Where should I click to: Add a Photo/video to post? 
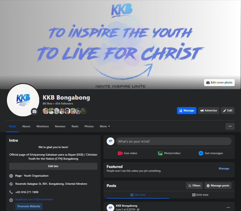(169, 153)
